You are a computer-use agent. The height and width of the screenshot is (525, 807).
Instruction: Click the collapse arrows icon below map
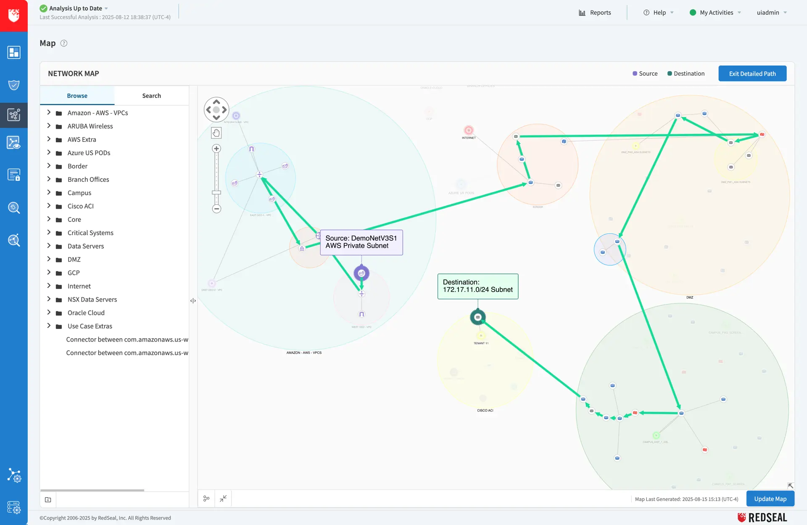pos(223,498)
